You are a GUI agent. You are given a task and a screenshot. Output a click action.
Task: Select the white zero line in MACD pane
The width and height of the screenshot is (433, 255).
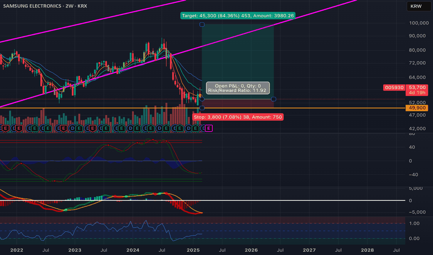pos(203,200)
